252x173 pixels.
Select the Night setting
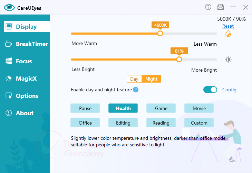152,79
